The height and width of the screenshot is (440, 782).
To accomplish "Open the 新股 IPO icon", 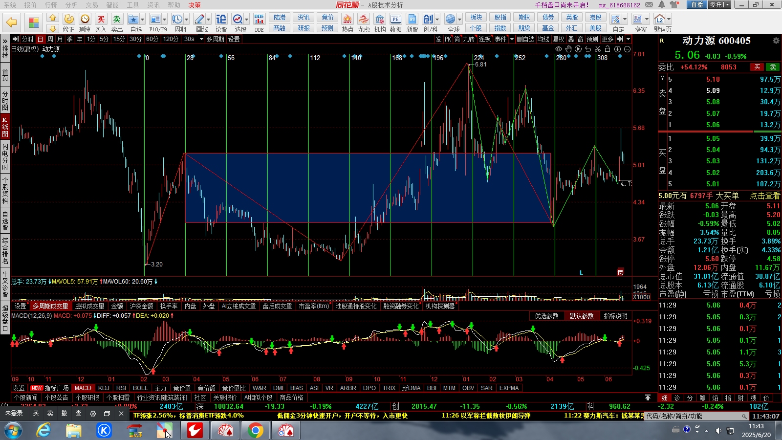I will pyautogui.click(x=412, y=19).
